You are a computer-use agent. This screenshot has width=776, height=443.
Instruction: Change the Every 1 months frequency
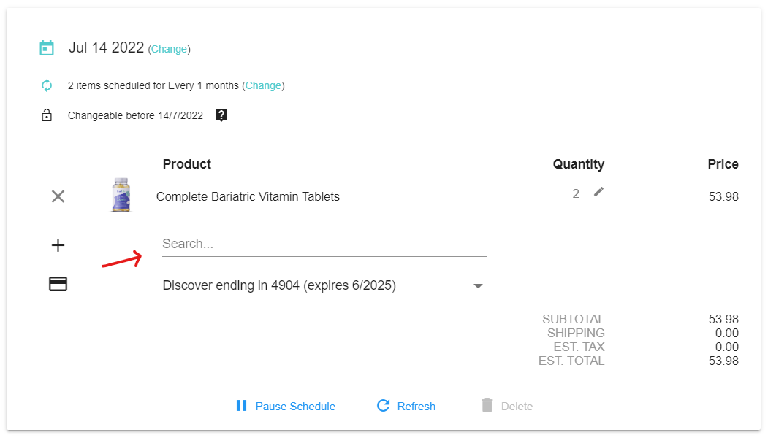(263, 85)
